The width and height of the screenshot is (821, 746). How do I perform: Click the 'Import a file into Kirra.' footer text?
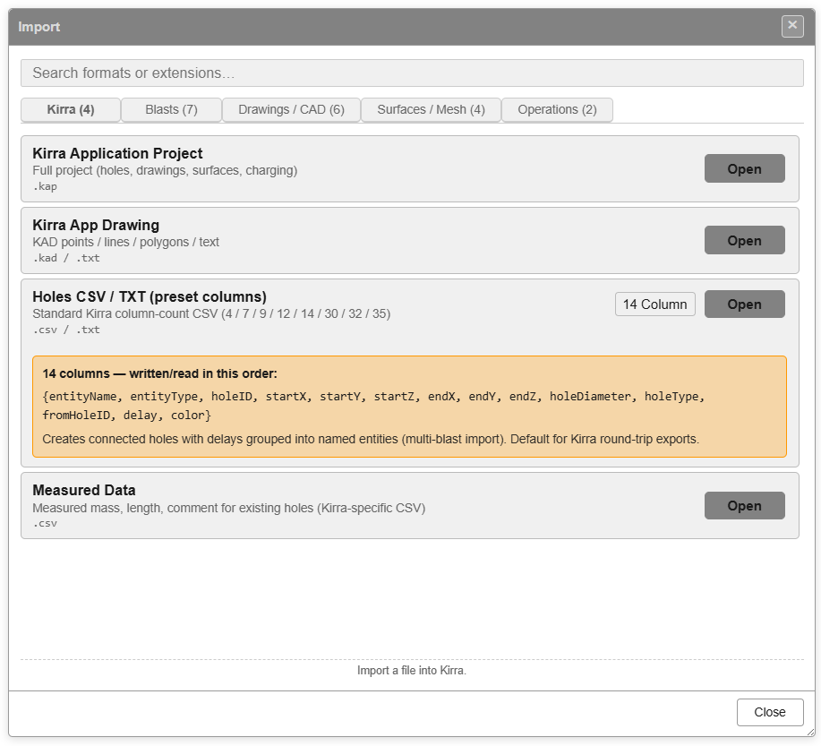(x=412, y=671)
